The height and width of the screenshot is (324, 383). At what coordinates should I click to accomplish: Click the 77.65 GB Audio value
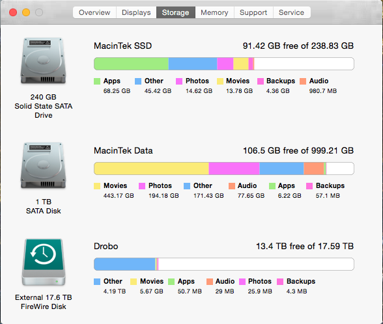tap(251, 196)
